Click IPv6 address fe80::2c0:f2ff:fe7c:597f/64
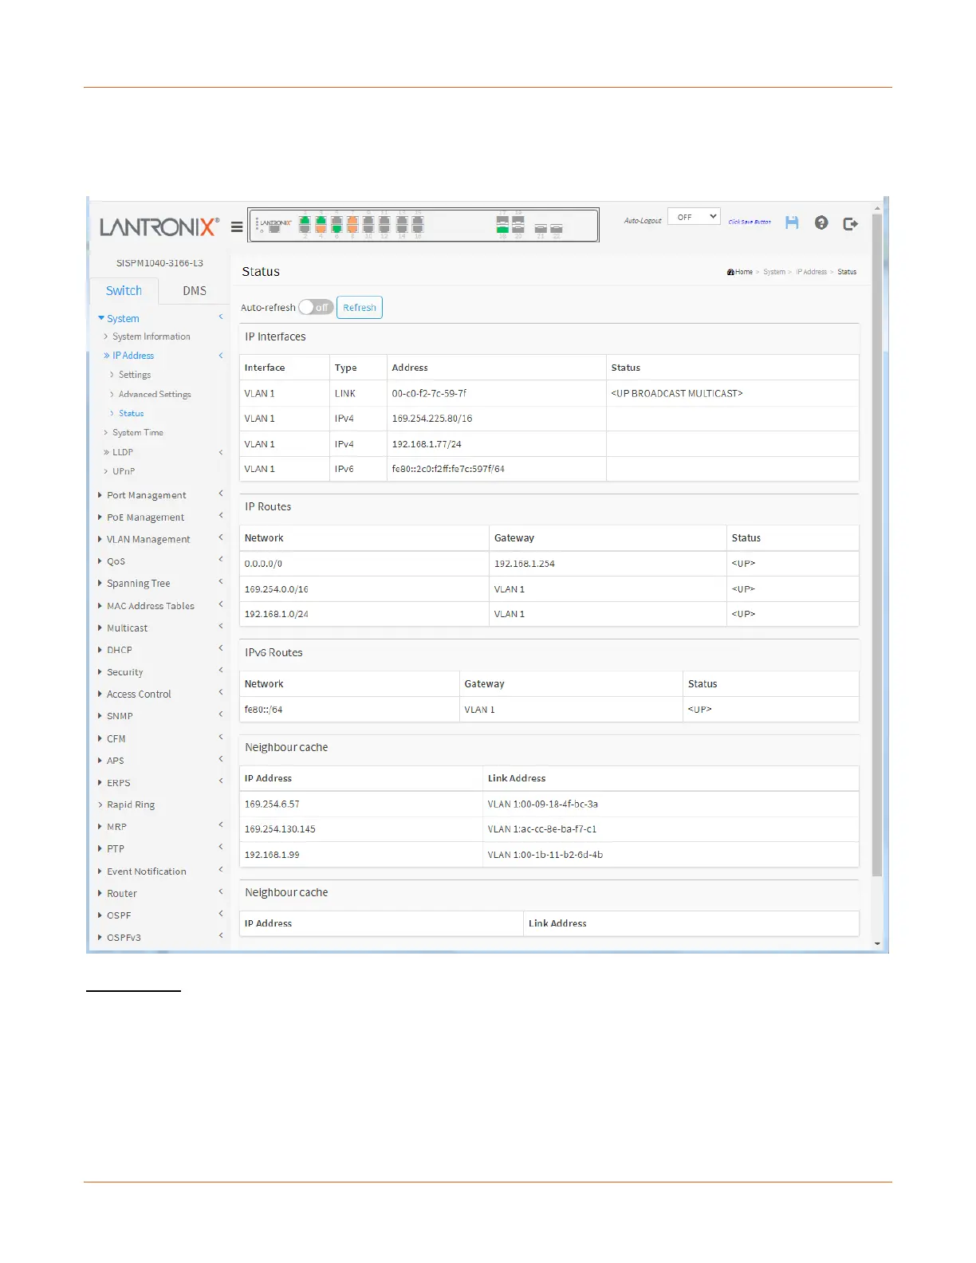The height and width of the screenshot is (1263, 976). 448,469
